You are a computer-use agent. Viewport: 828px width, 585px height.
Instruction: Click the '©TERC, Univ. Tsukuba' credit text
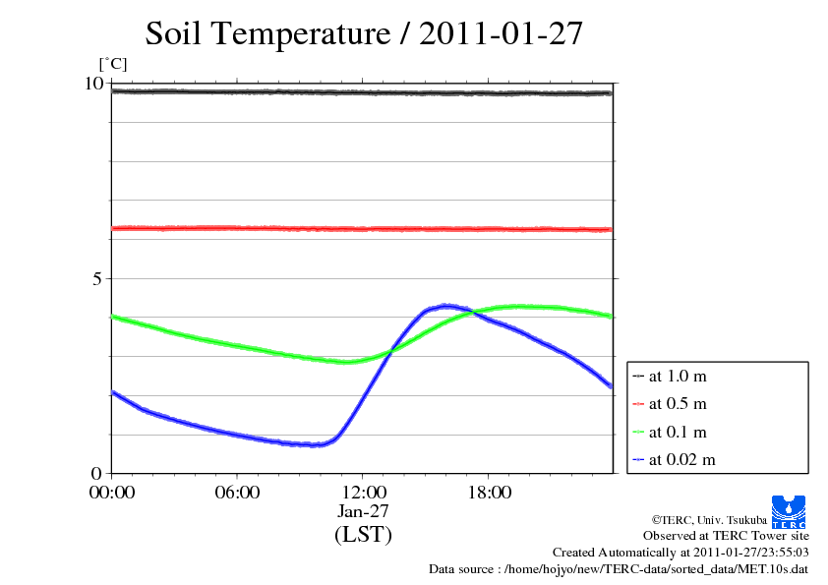[709, 520]
